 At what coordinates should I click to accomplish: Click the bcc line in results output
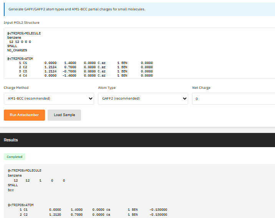[10, 189]
